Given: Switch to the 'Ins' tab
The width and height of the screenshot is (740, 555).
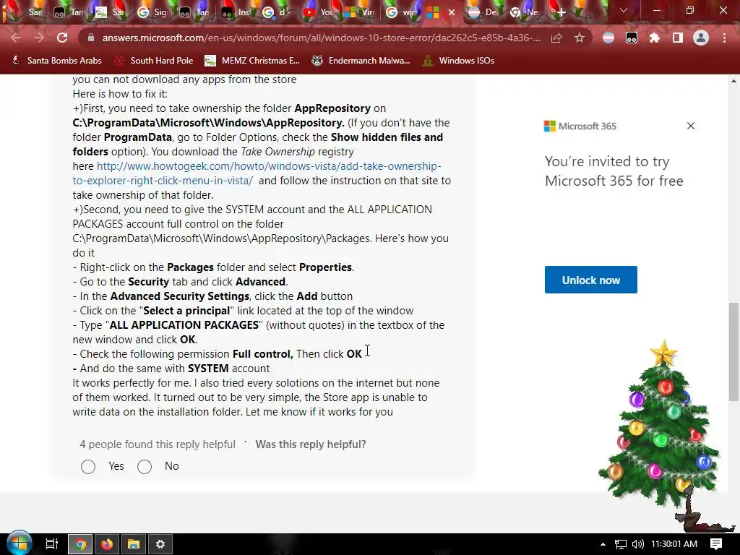Looking at the screenshot, I should pos(236,12).
